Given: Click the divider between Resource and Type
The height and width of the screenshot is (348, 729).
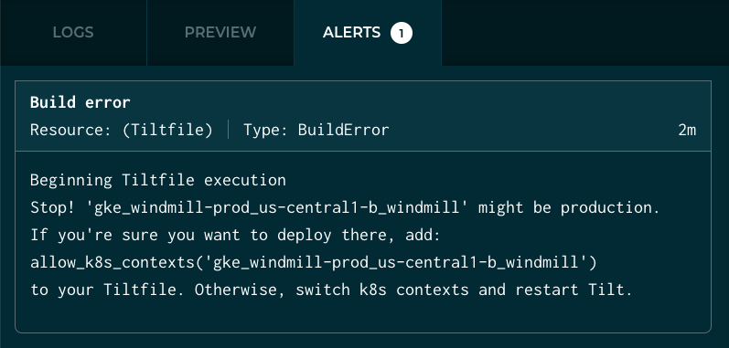Looking at the screenshot, I should tap(229, 130).
